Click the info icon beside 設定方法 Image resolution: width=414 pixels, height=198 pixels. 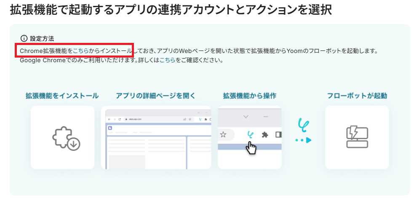[24, 39]
